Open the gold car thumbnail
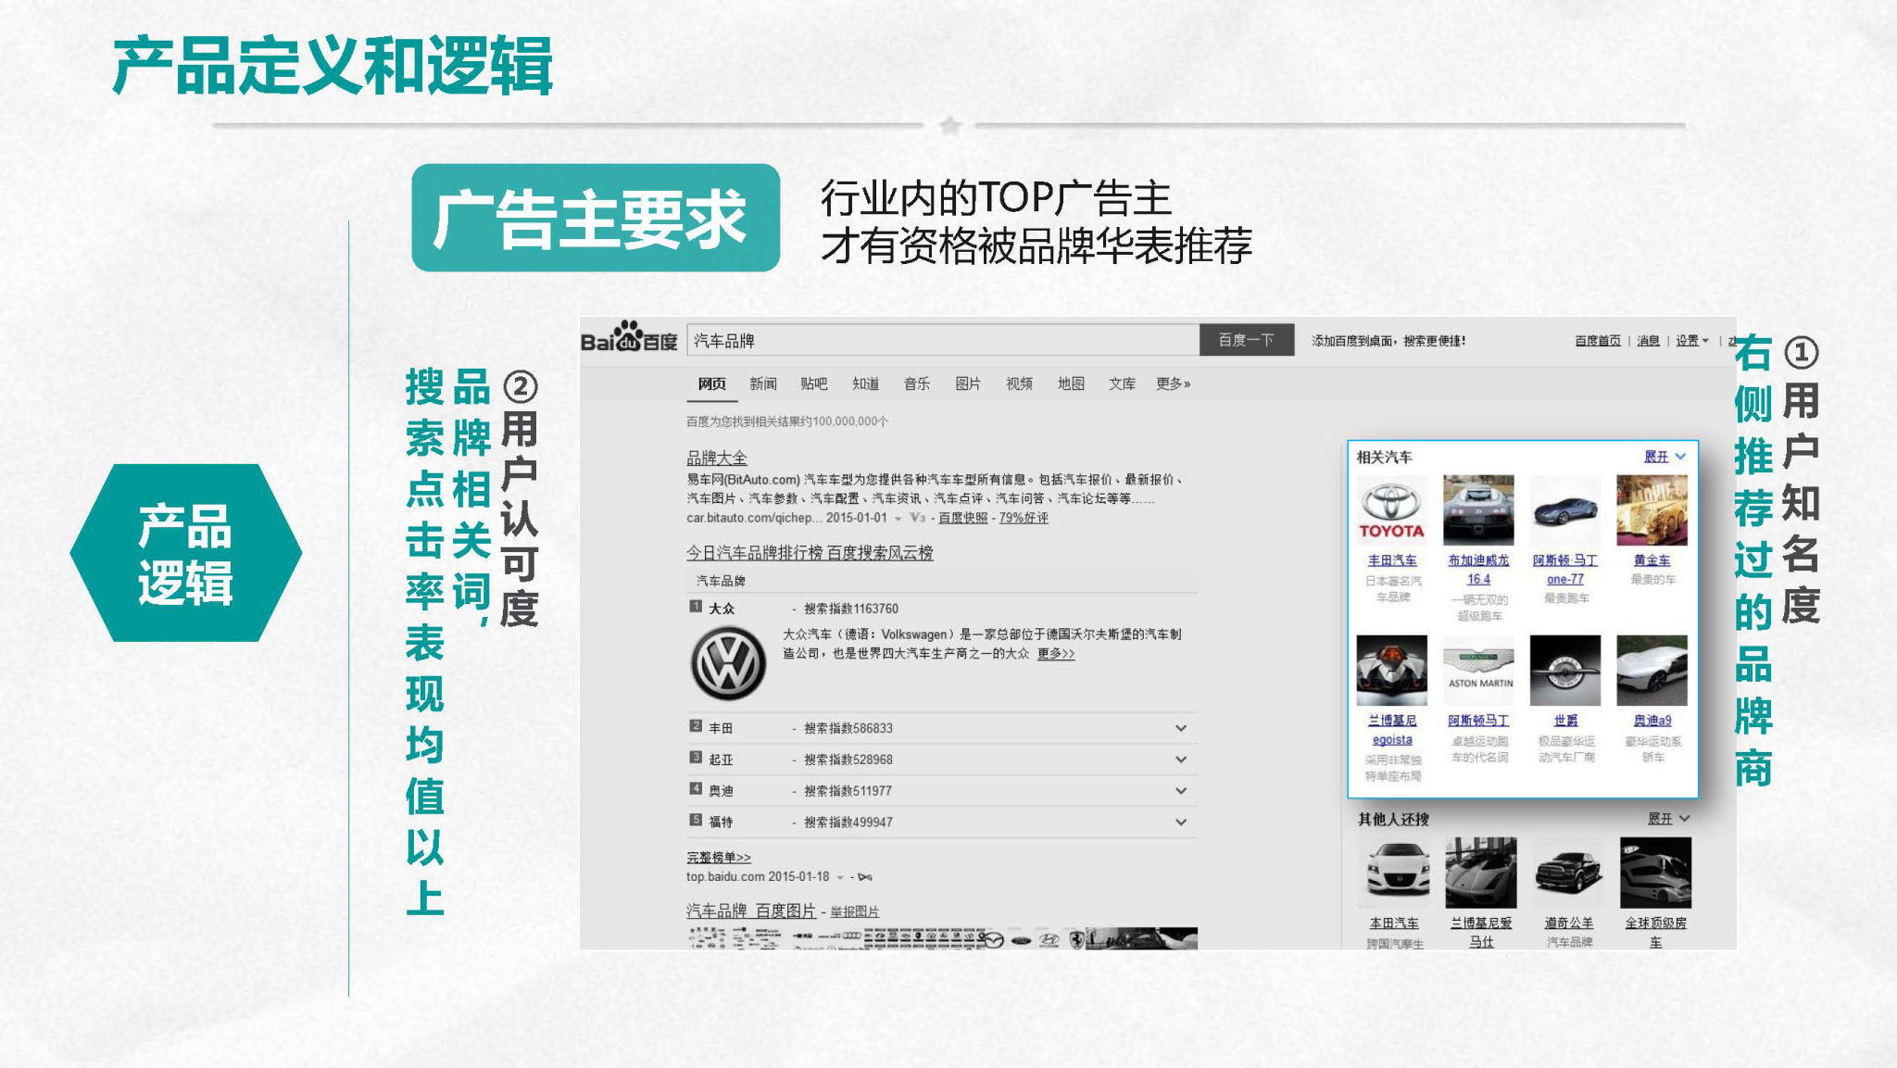The width and height of the screenshot is (1897, 1068). [x=1652, y=510]
